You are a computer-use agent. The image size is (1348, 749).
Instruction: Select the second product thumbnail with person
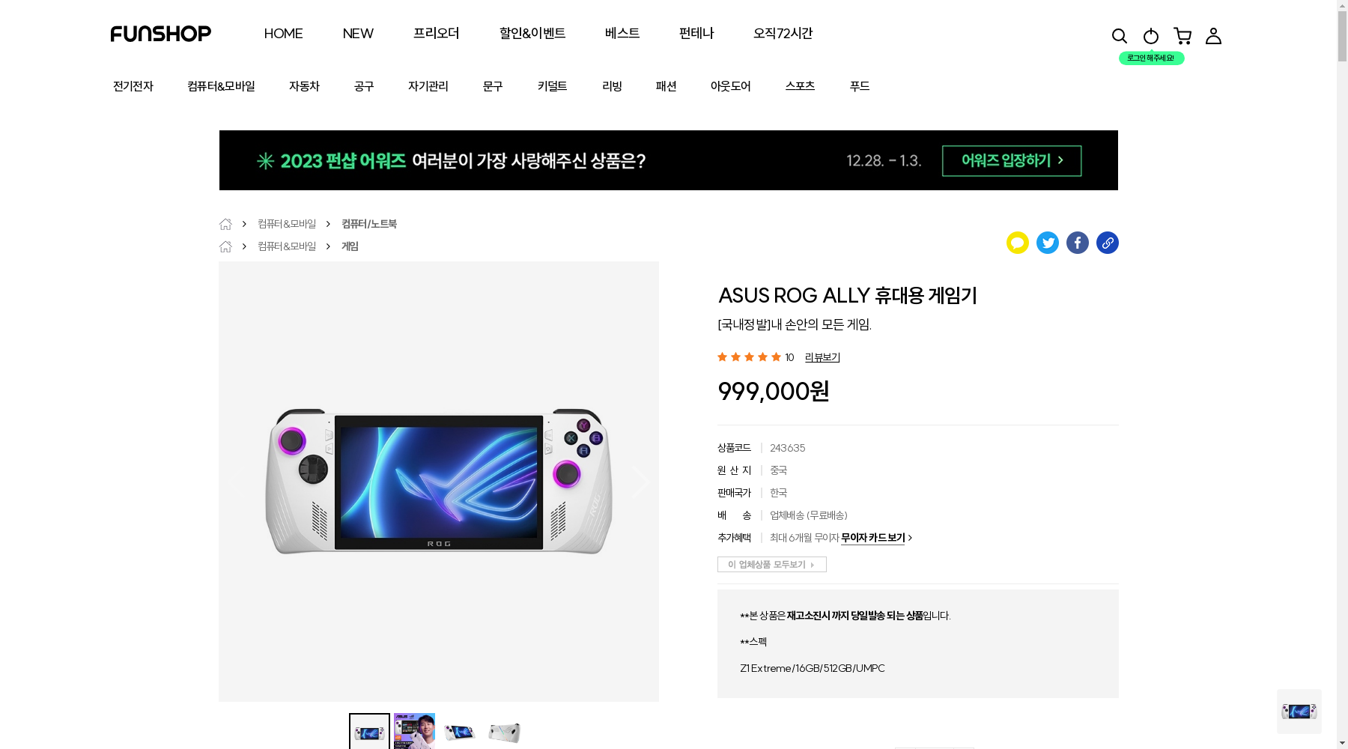point(414,731)
